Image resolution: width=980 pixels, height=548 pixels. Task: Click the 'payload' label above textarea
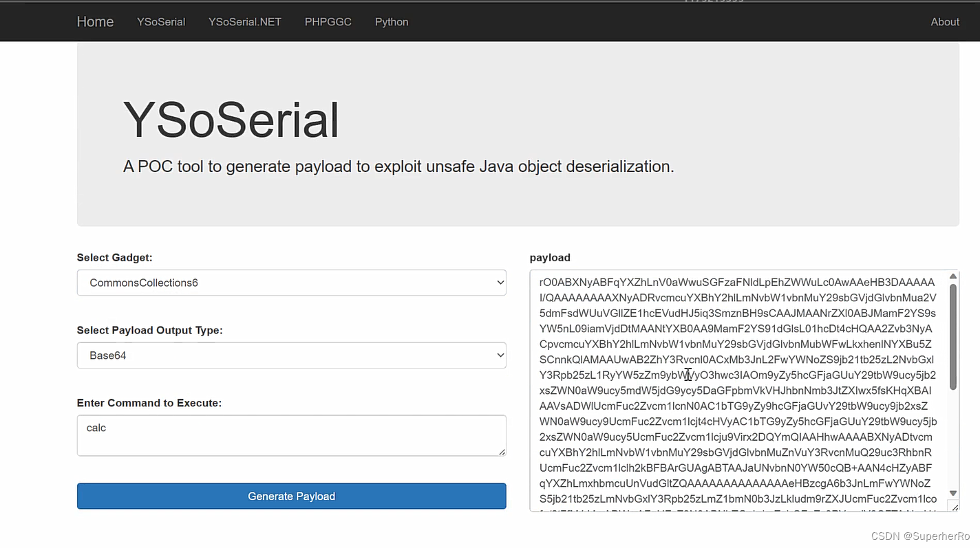pos(550,258)
